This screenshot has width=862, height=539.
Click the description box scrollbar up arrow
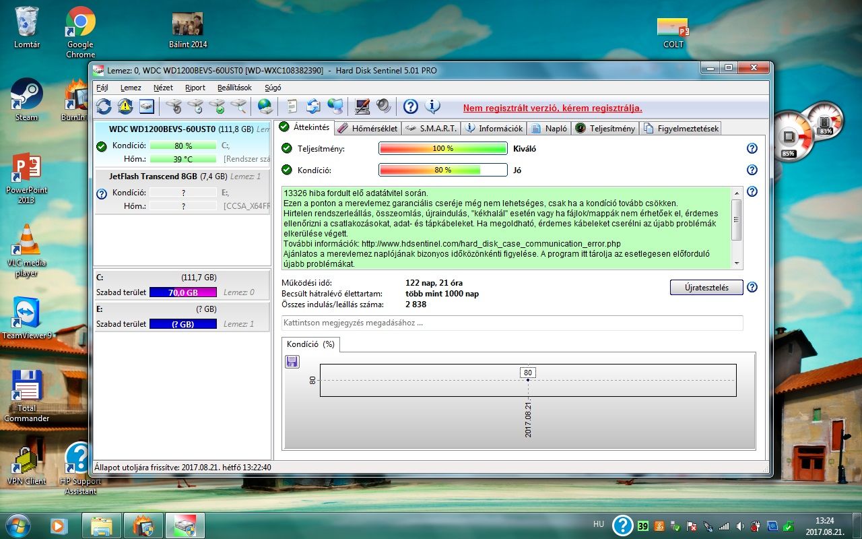tap(736, 193)
